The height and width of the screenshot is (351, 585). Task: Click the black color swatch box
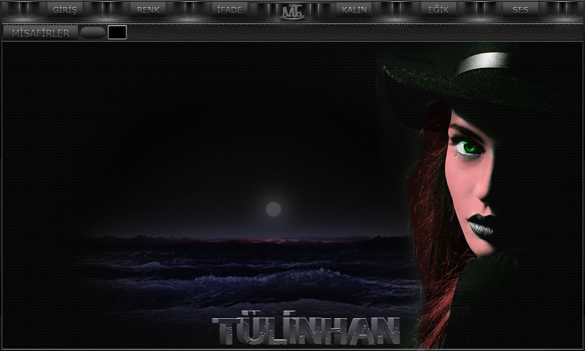[x=117, y=32]
